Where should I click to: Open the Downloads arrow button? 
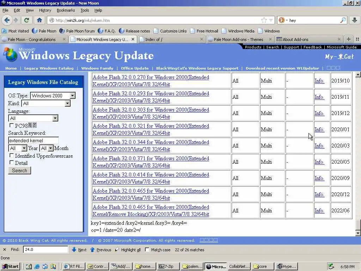click(x=355, y=20)
